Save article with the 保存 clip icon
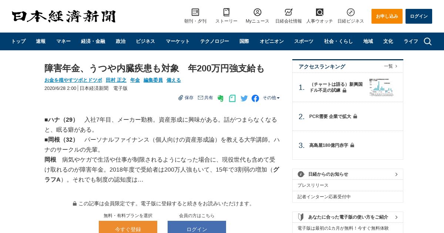The height and width of the screenshot is (233, 444). (x=181, y=98)
